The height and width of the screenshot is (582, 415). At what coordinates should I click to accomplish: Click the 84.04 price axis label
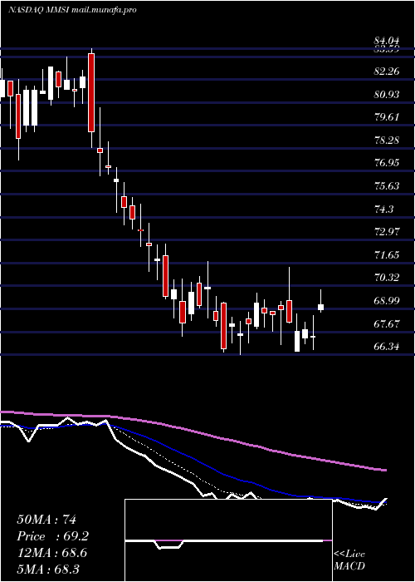pyautogui.click(x=387, y=41)
